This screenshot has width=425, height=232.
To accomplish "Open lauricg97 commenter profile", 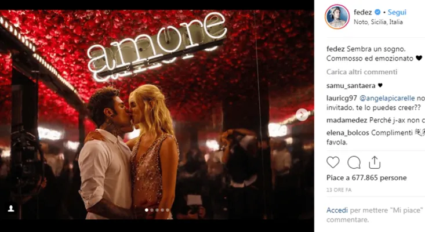I will point(342,98).
